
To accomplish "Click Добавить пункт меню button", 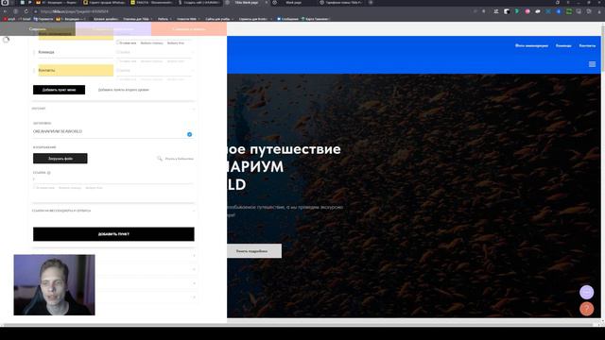I will [x=59, y=90].
